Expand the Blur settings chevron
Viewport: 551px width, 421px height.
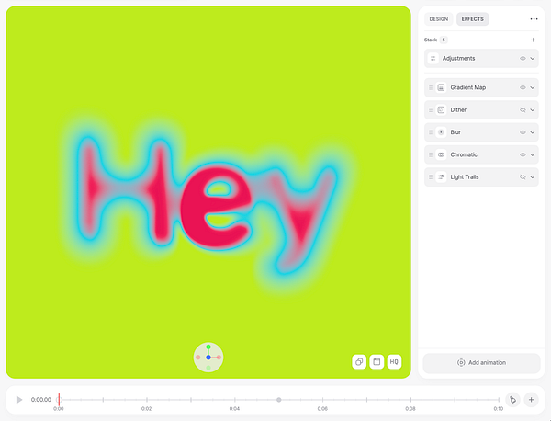tap(533, 132)
